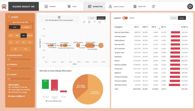The height and width of the screenshot is (111, 195).
Task: Click the Increase legend marker
Action: pyautogui.click(x=46, y=101)
